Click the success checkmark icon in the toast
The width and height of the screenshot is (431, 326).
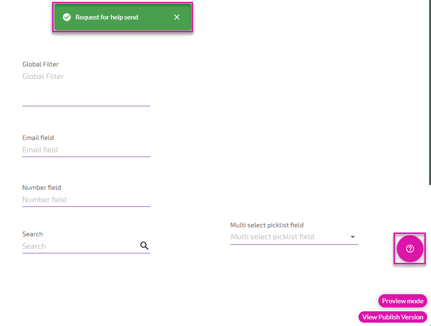coord(67,17)
